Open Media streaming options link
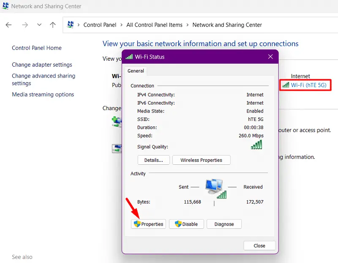 43,95
